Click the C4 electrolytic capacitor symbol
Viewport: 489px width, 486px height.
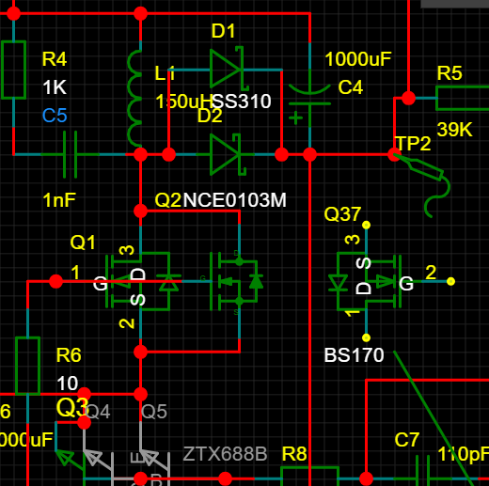click(309, 99)
